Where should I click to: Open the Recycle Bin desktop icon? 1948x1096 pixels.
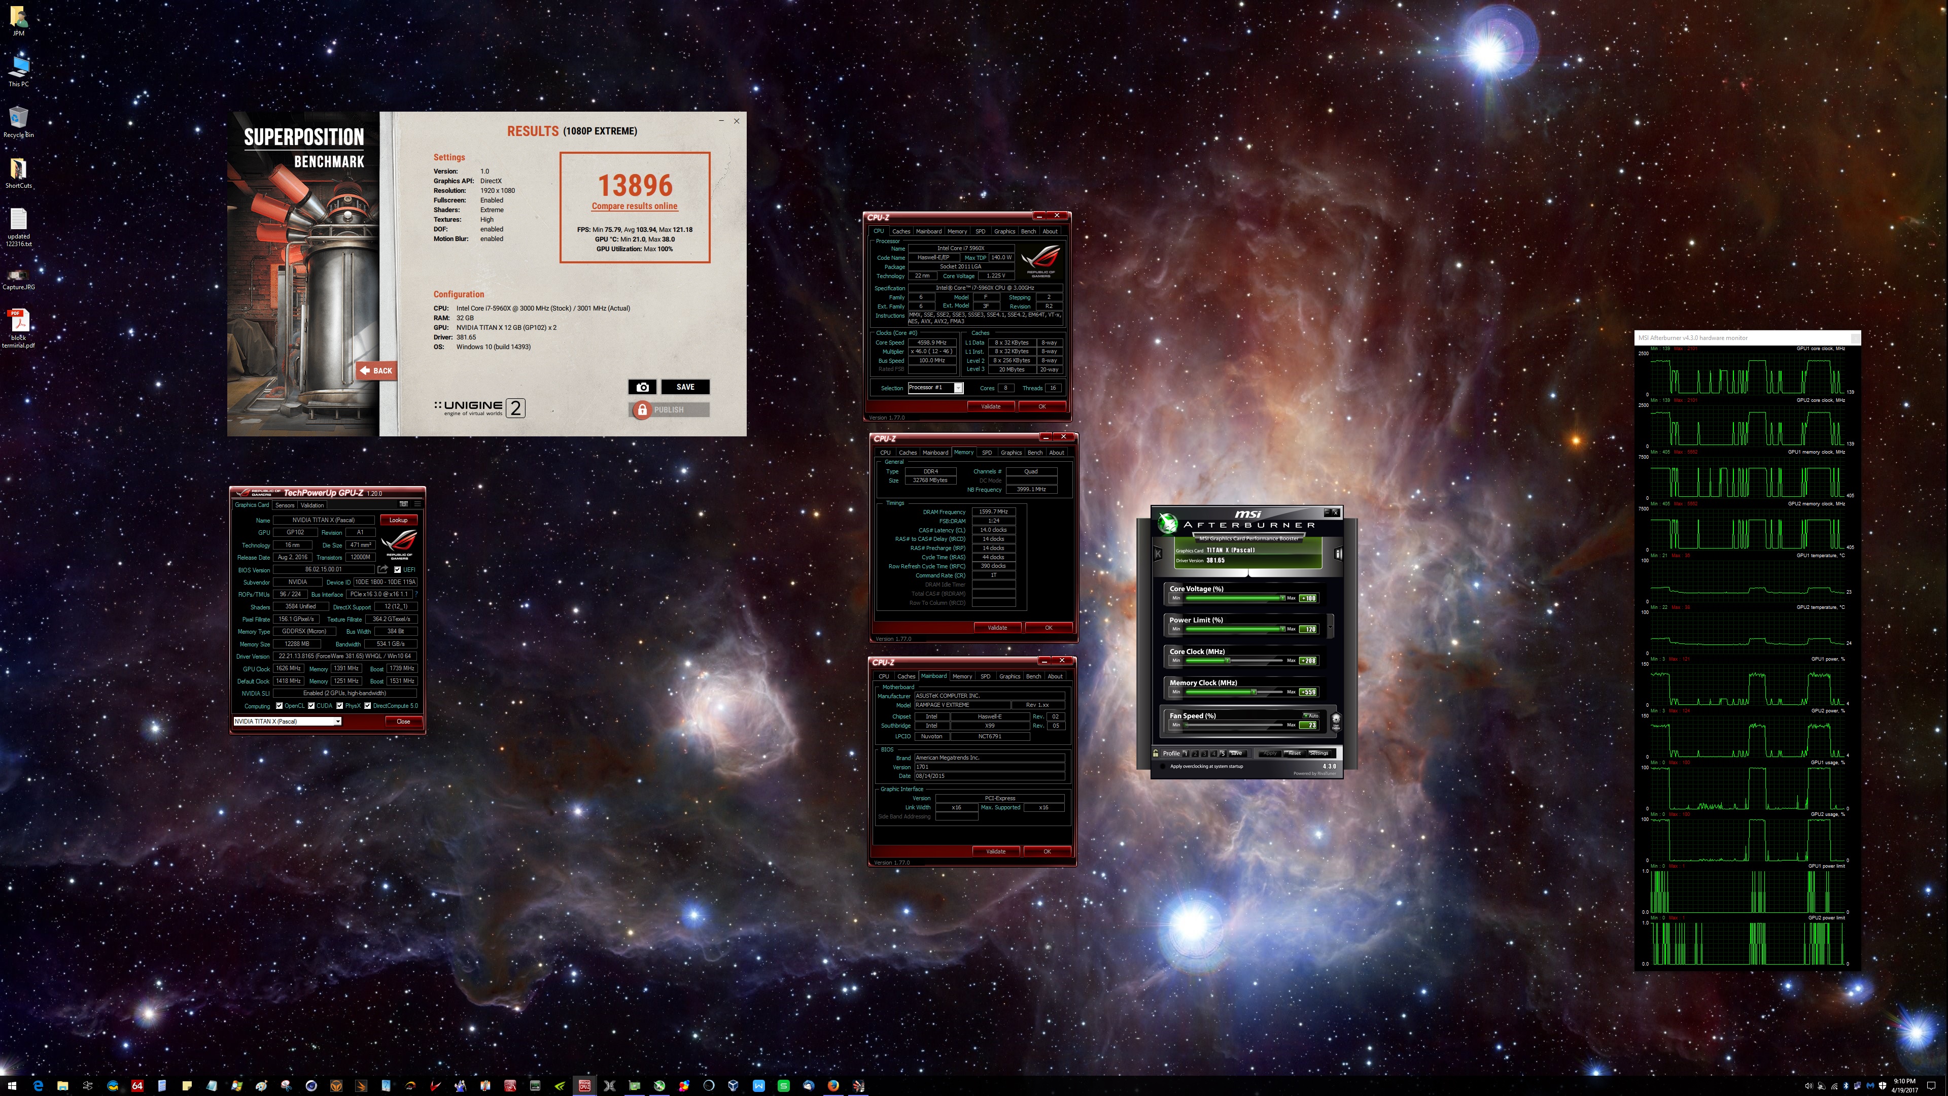pos(18,122)
